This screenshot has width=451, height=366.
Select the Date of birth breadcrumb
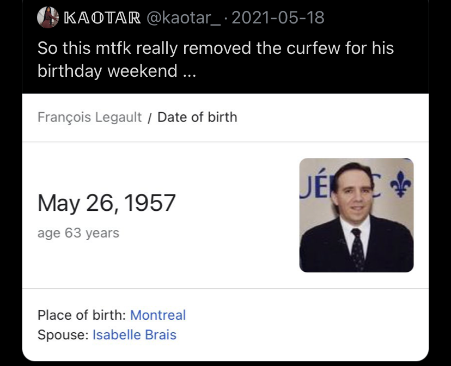tap(197, 117)
